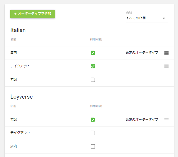Enable テイクアウト availability under Loyverse
Image resolution: width=178 pixels, height=157 pixels.
(x=93, y=133)
